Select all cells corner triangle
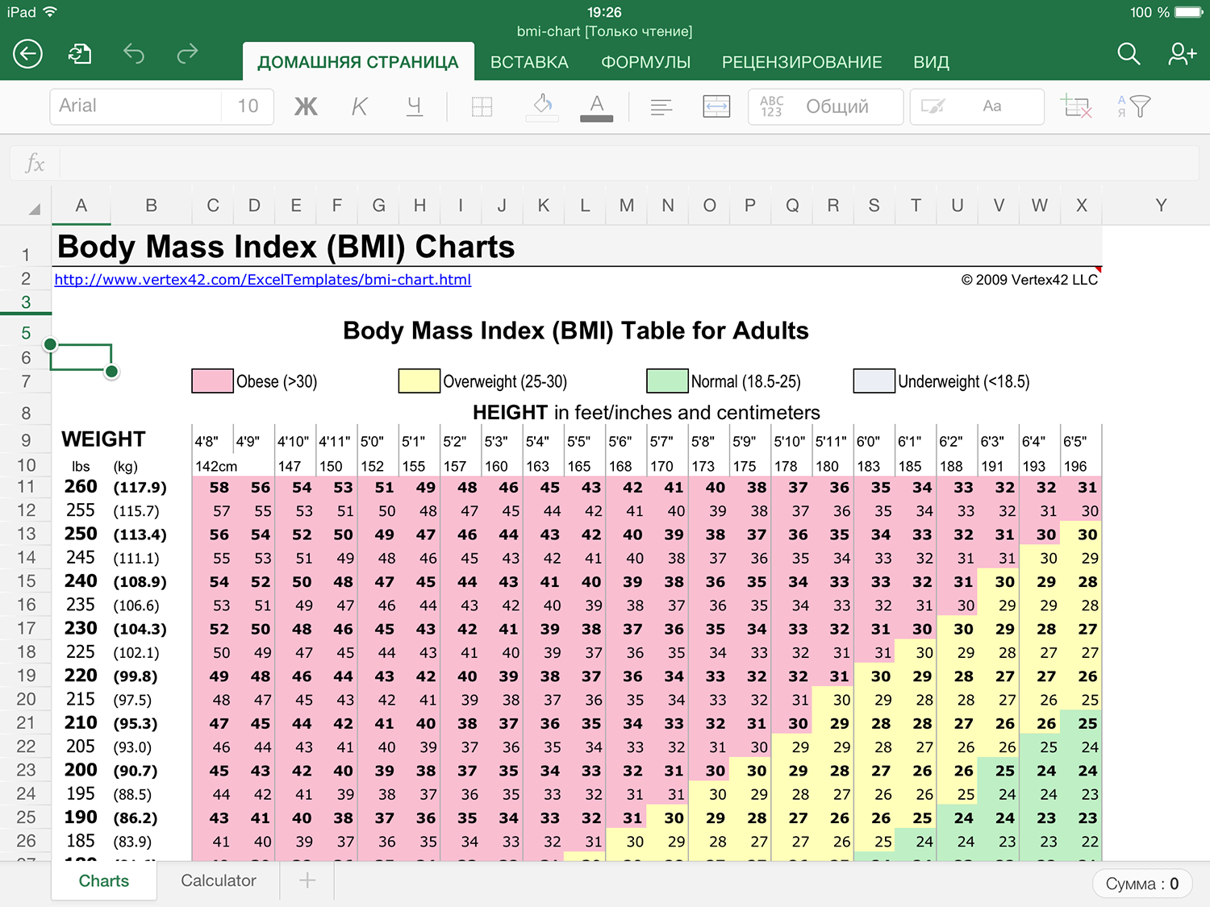This screenshot has width=1210, height=907. [33, 209]
